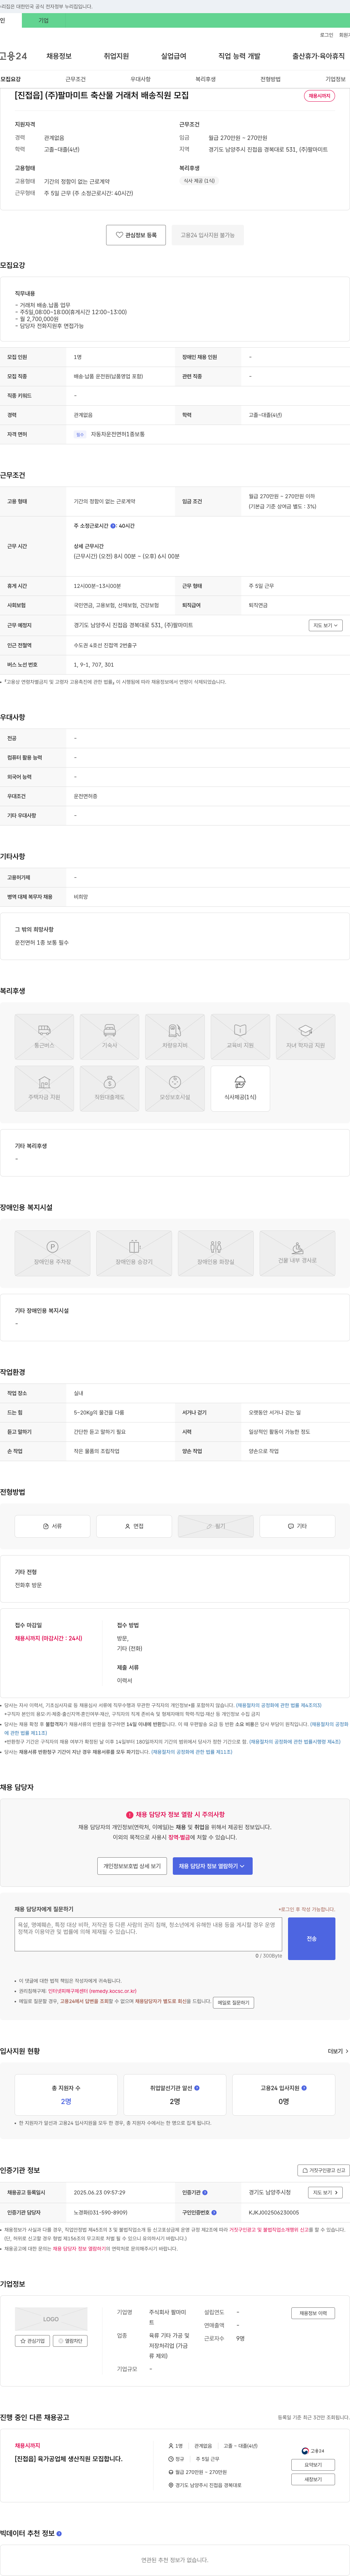350x2576 pixels.
Task: Select the 모성보호시설 welfare icon
Action: pyautogui.click(x=175, y=1088)
